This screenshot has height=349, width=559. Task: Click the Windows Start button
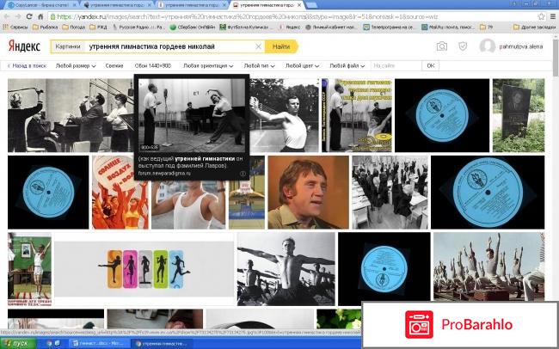17,343
